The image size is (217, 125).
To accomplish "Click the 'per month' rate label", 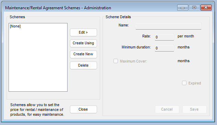I will 186,36.
